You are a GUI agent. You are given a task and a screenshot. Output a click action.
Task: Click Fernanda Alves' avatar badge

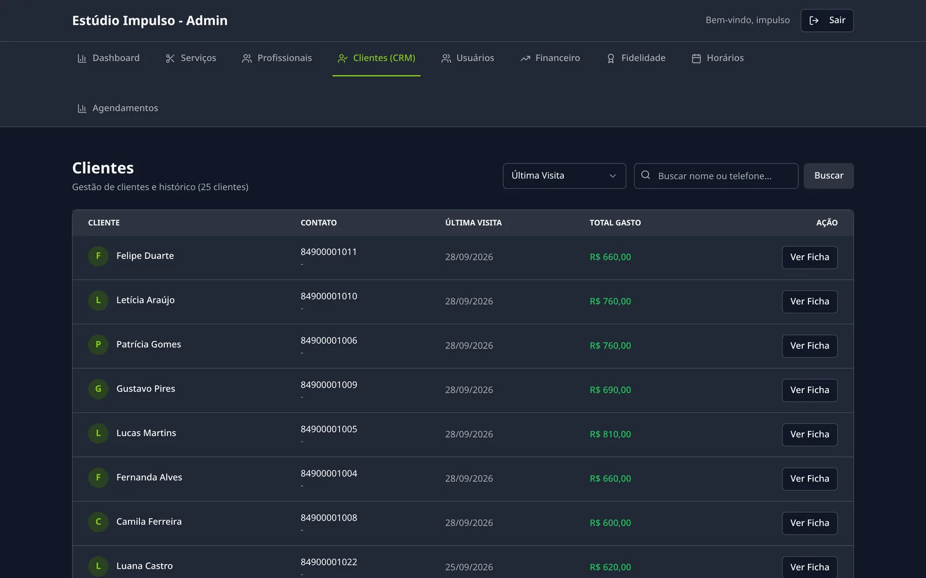click(98, 477)
